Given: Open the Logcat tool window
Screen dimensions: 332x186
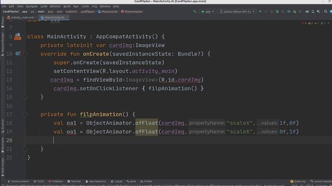Looking at the screenshot, I should click(117, 181).
